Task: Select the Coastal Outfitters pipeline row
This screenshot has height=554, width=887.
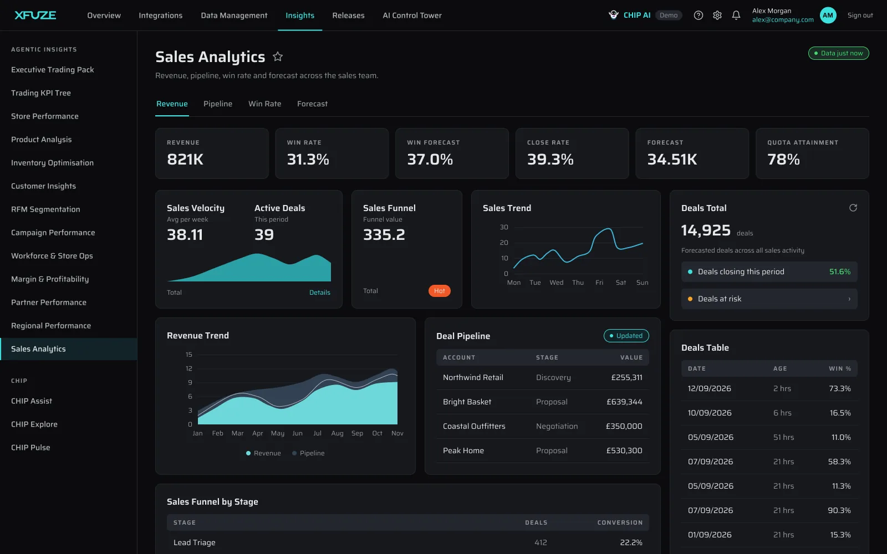Action: tap(543, 426)
